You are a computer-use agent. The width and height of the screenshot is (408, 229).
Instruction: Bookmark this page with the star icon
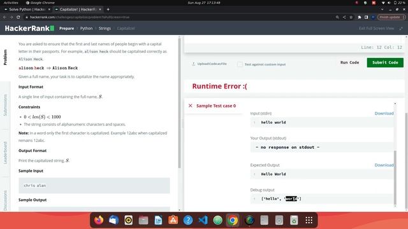click(351, 17)
